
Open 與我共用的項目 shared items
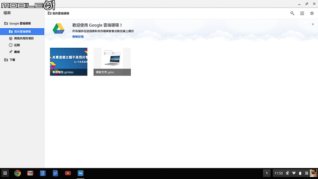[22, 38]
